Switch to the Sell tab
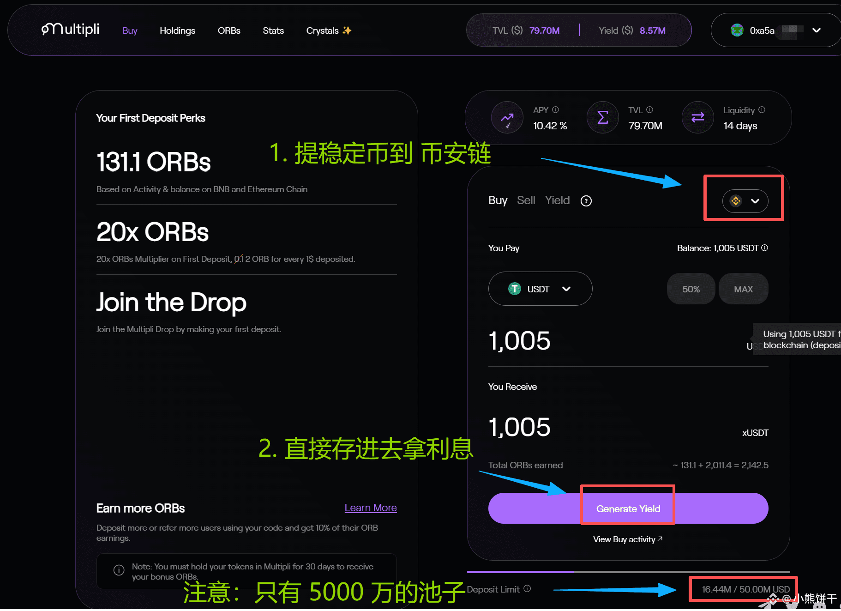This screenshot has width=841, height=611. tap(526, 200)
